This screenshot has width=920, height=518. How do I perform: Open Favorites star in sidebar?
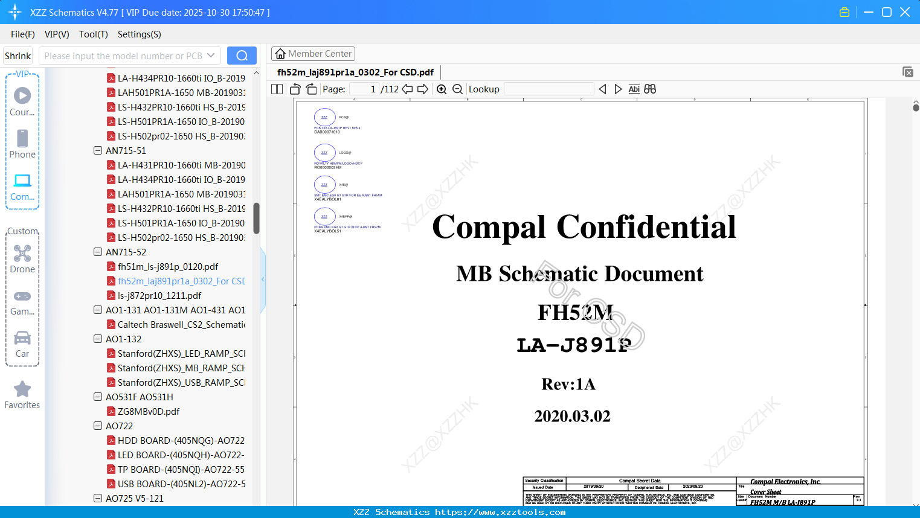pyautogui.click(x=22, y=395)
